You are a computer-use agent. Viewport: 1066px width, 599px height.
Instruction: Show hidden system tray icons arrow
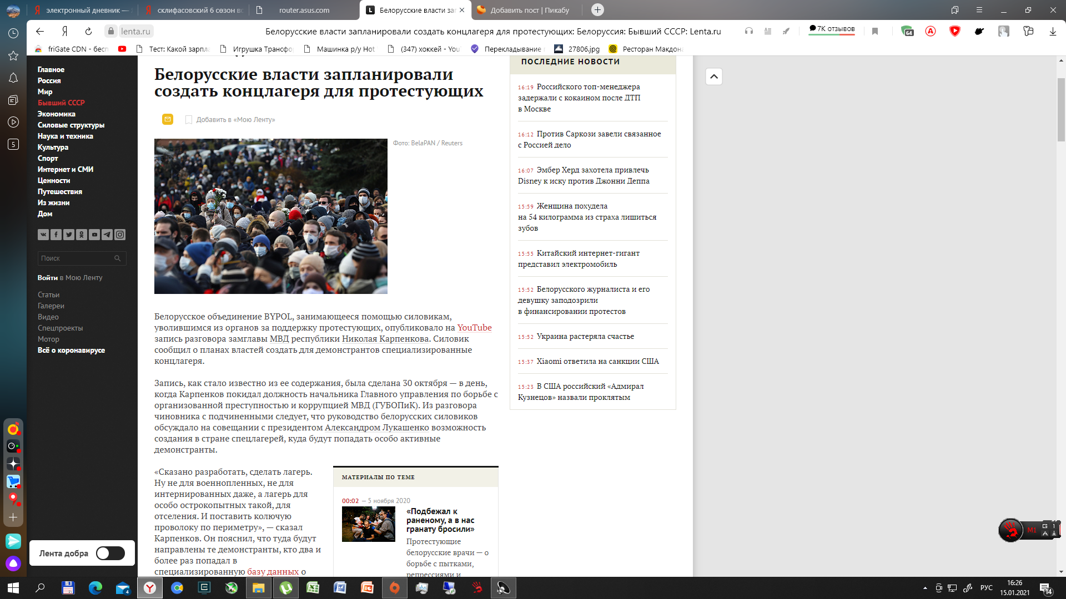(925, 588)
